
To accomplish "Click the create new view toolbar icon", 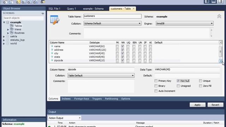I will pos(30,2).
